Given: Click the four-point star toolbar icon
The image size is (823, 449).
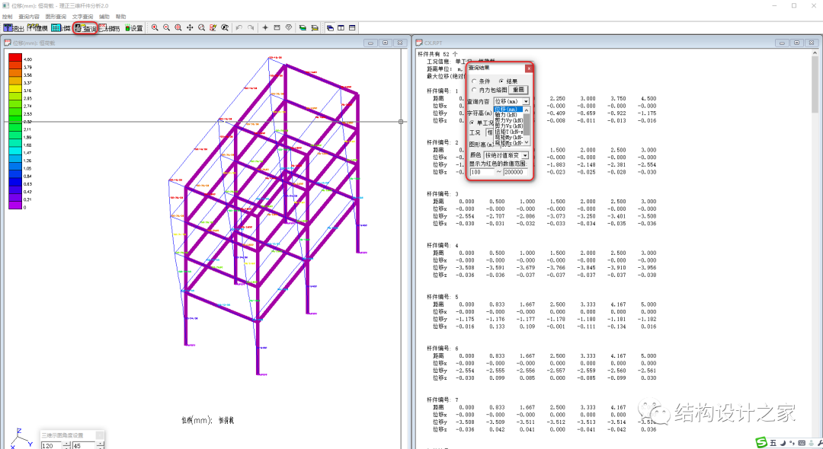Looking at the screenshot, I should click(x=265, y=27).
